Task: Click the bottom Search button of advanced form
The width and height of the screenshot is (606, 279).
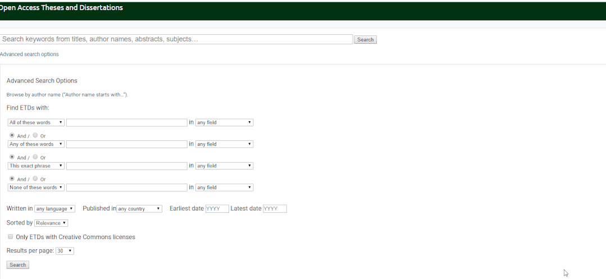Action: 18,265
